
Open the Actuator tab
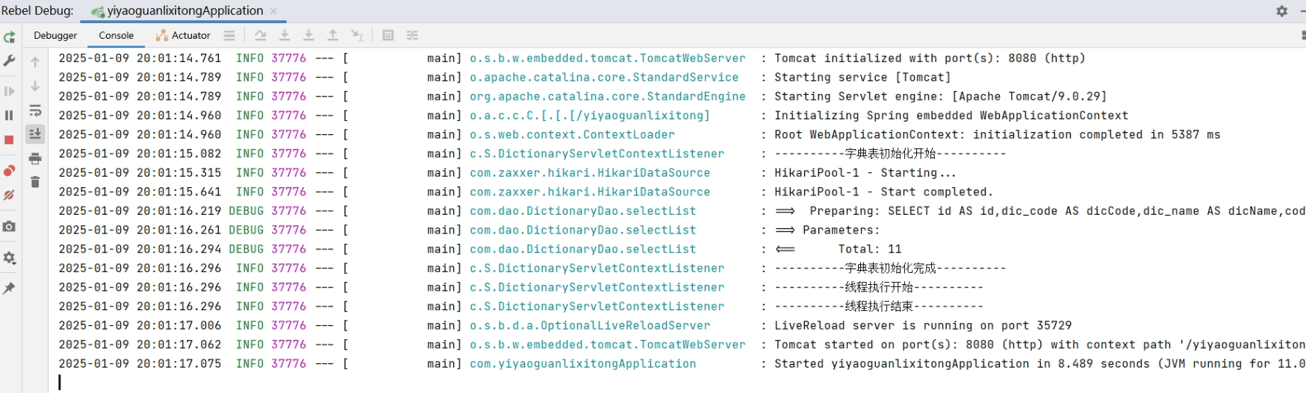[183, 35]
